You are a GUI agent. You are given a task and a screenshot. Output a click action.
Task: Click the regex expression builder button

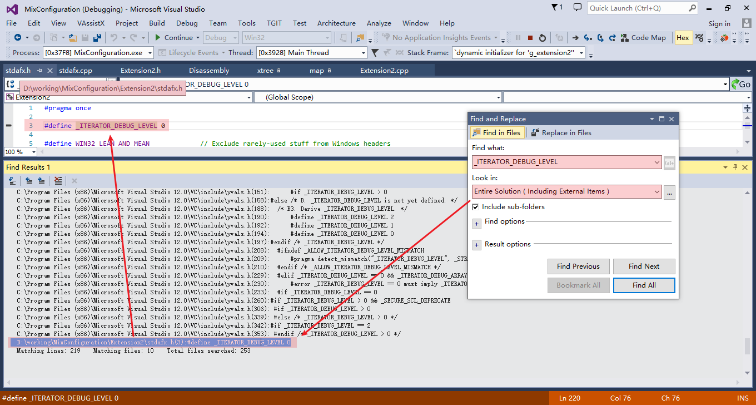point(669,162)
